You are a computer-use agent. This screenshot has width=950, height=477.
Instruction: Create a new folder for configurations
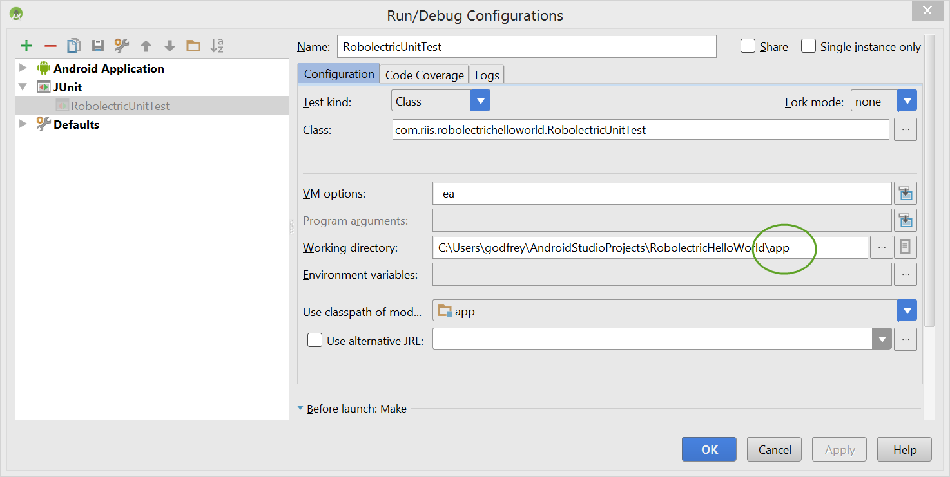[x=193, y=46]
